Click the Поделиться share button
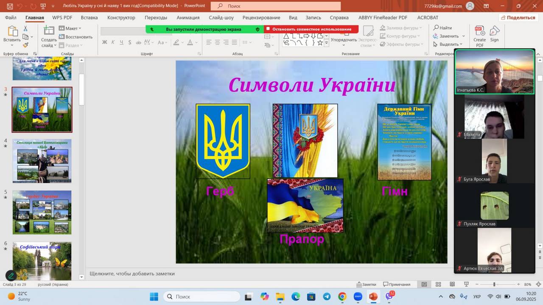This screenshot has height=305, width=543. point(518,17)
